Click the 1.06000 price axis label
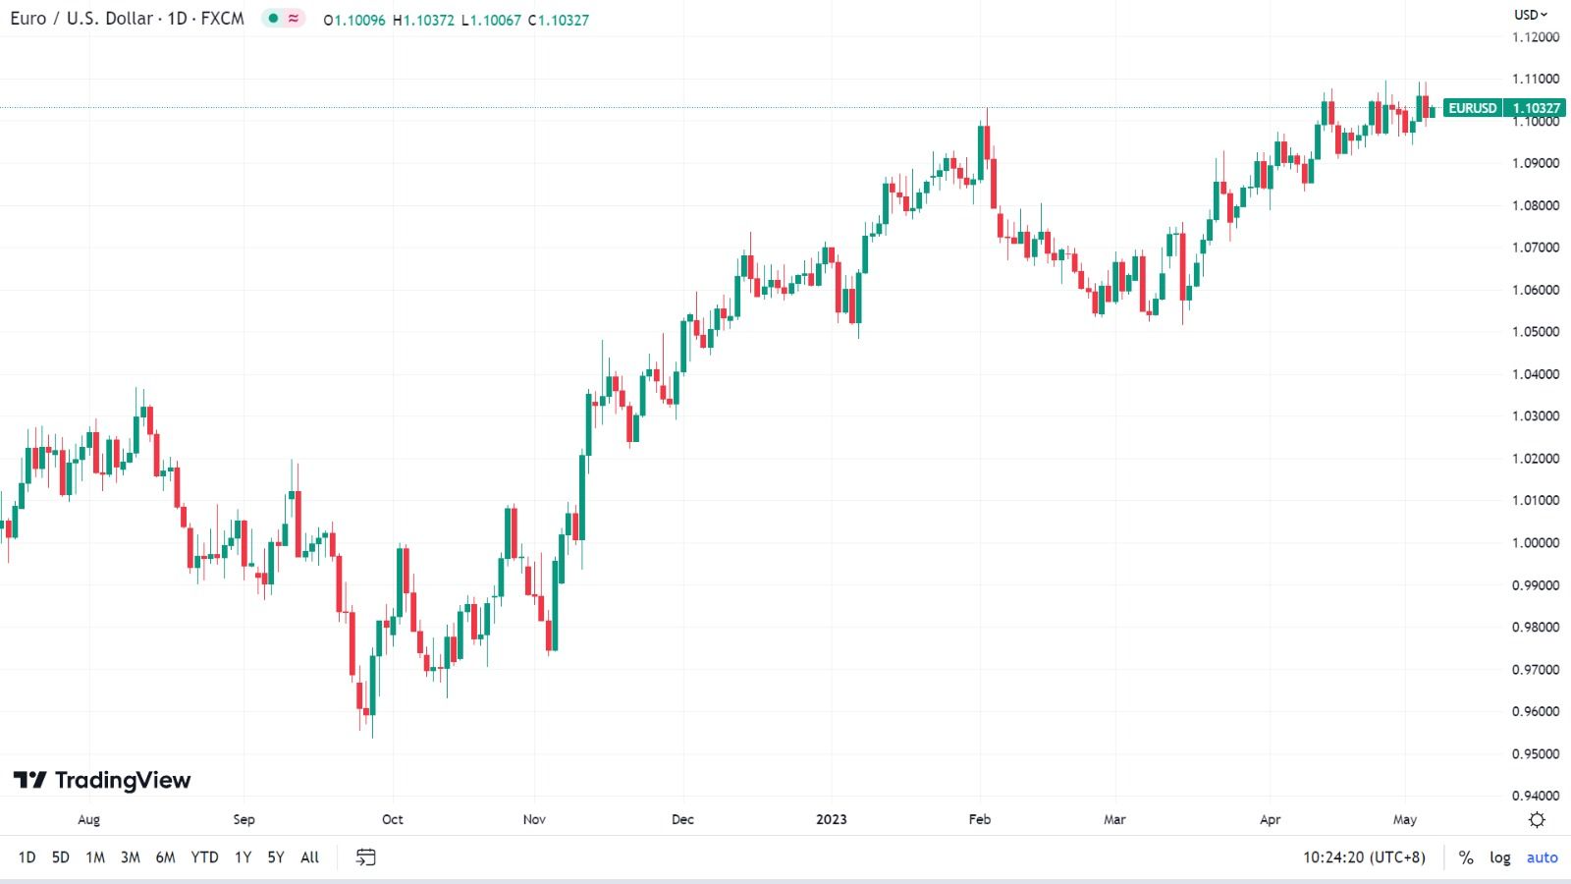Viewport: 1571px width, 884px height. click(x=1536, y=290)
